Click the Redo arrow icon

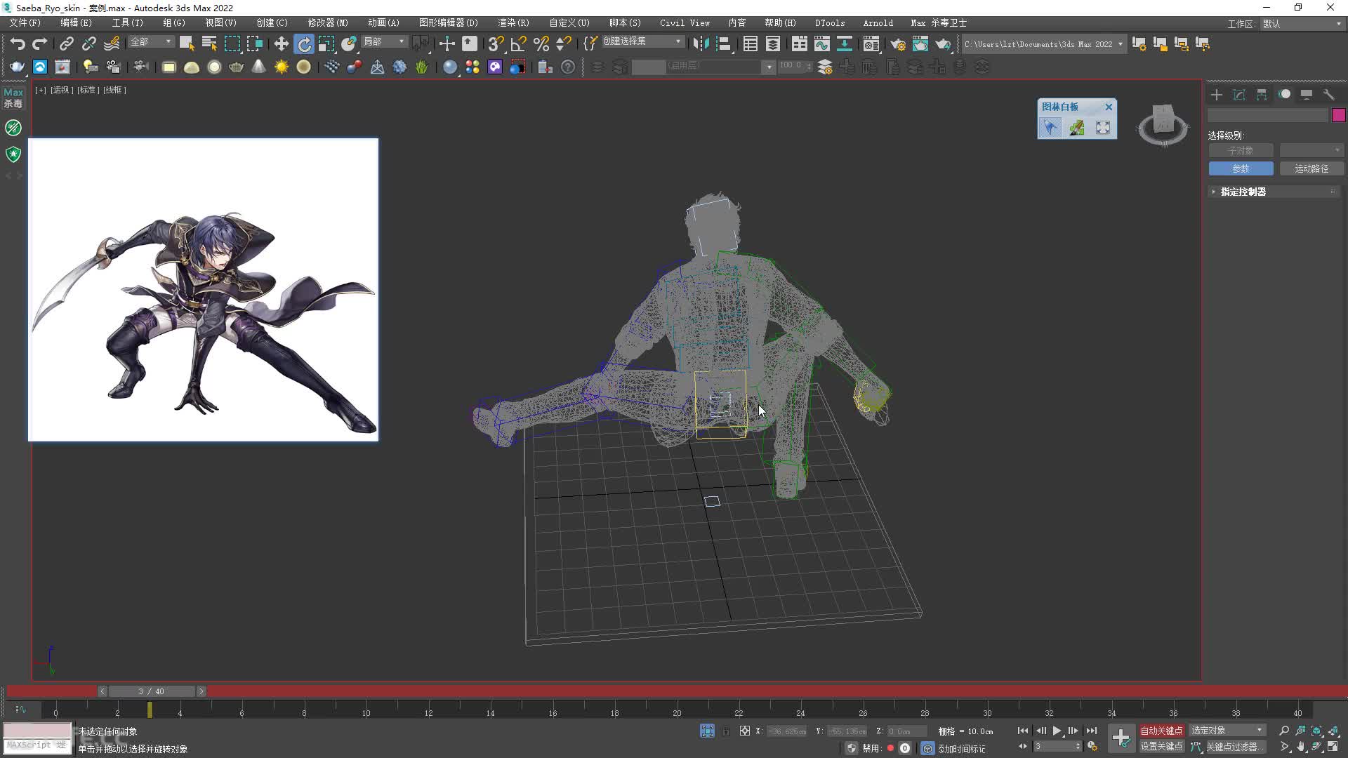click(x=40, y=44)
